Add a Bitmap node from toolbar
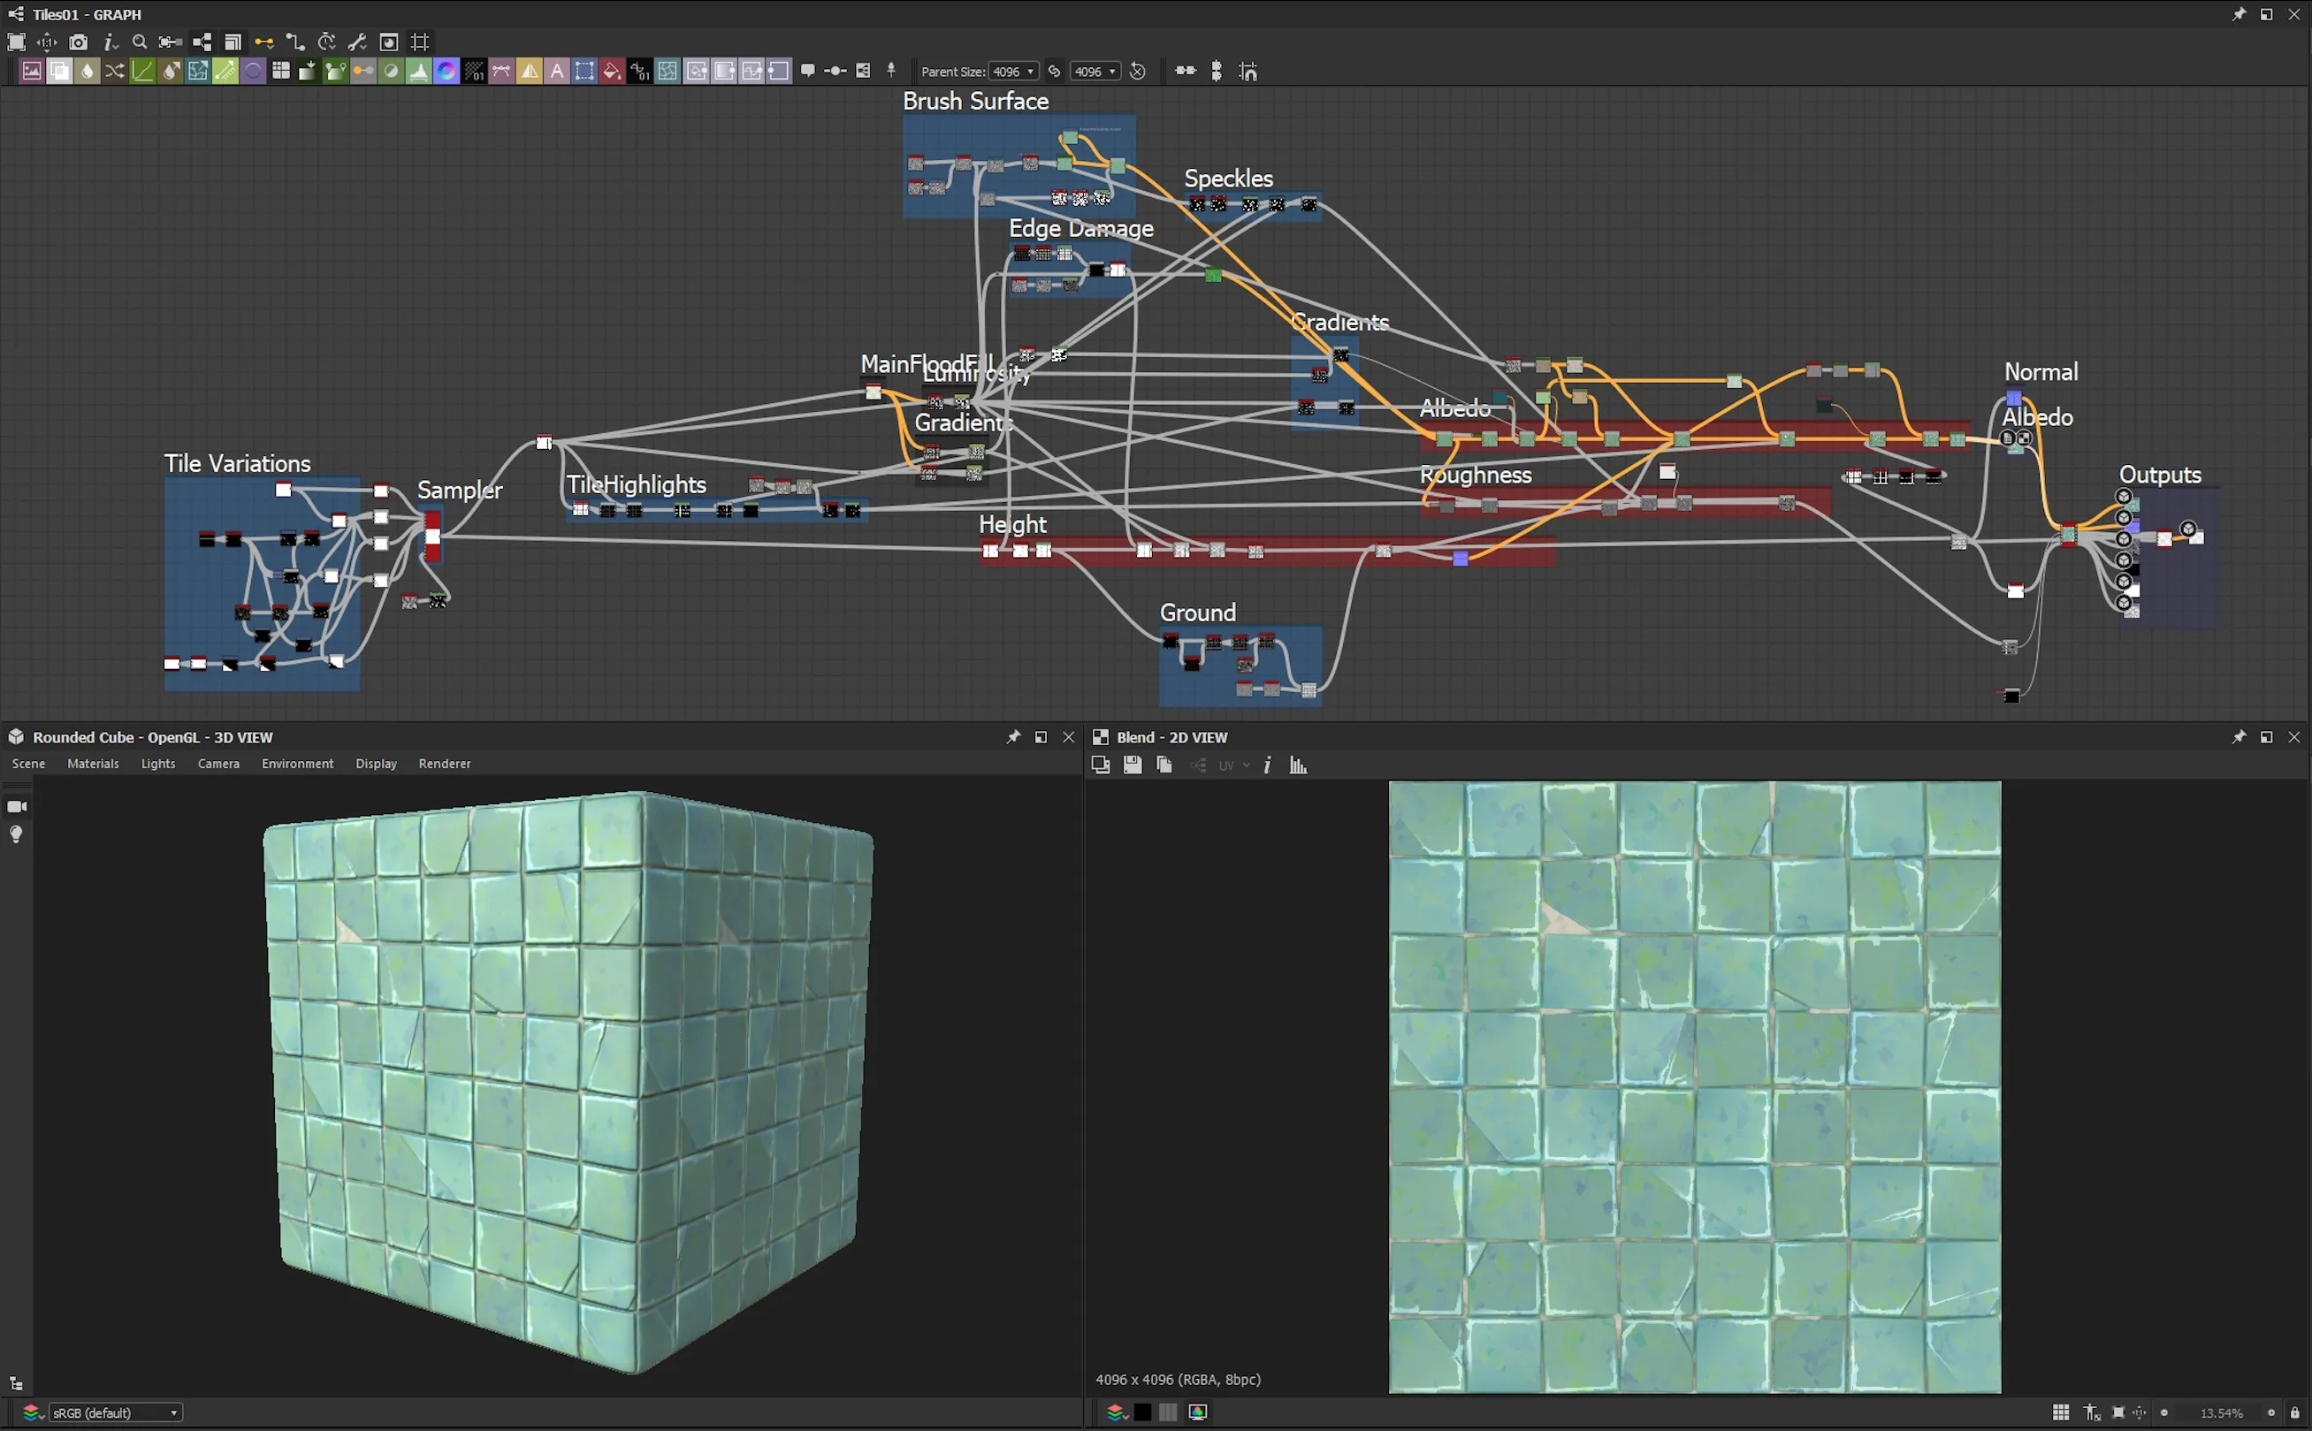Viewport: 2312px width, 1431px height. (x=31, y=71)
